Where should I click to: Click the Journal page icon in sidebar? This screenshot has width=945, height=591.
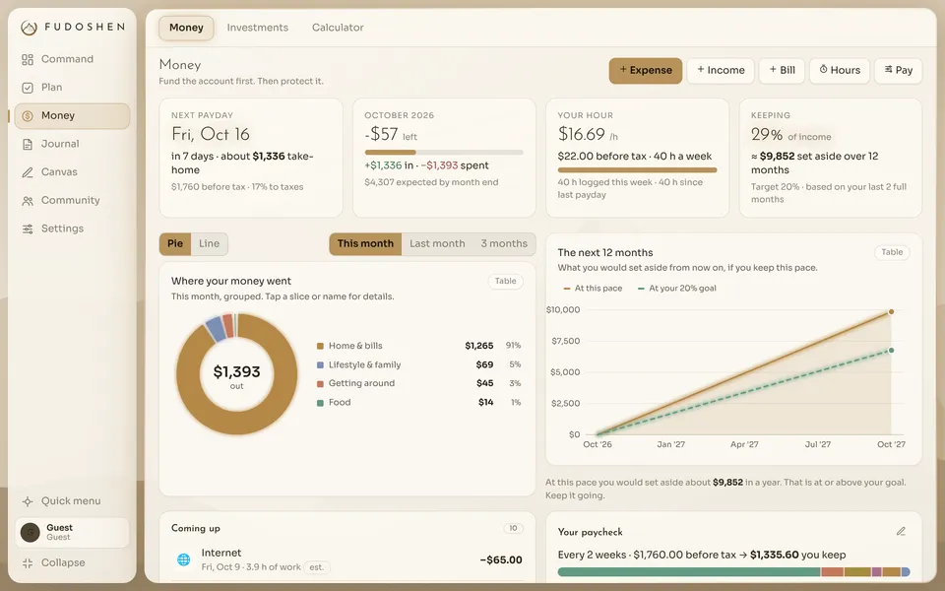[x=28, y=144]
